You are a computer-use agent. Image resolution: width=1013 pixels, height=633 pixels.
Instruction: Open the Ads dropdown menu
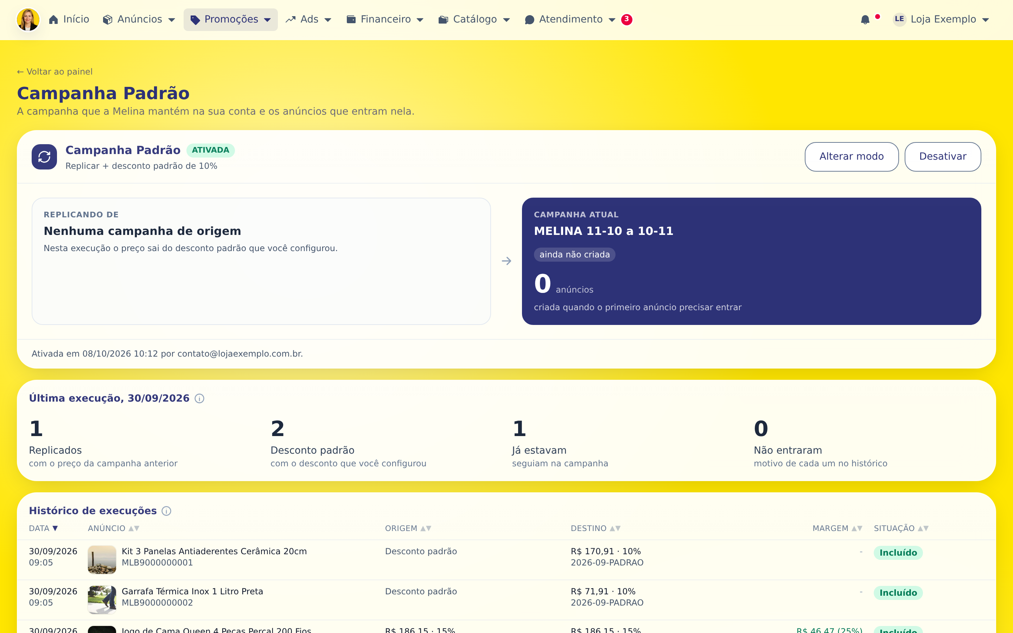pos(308,19)
